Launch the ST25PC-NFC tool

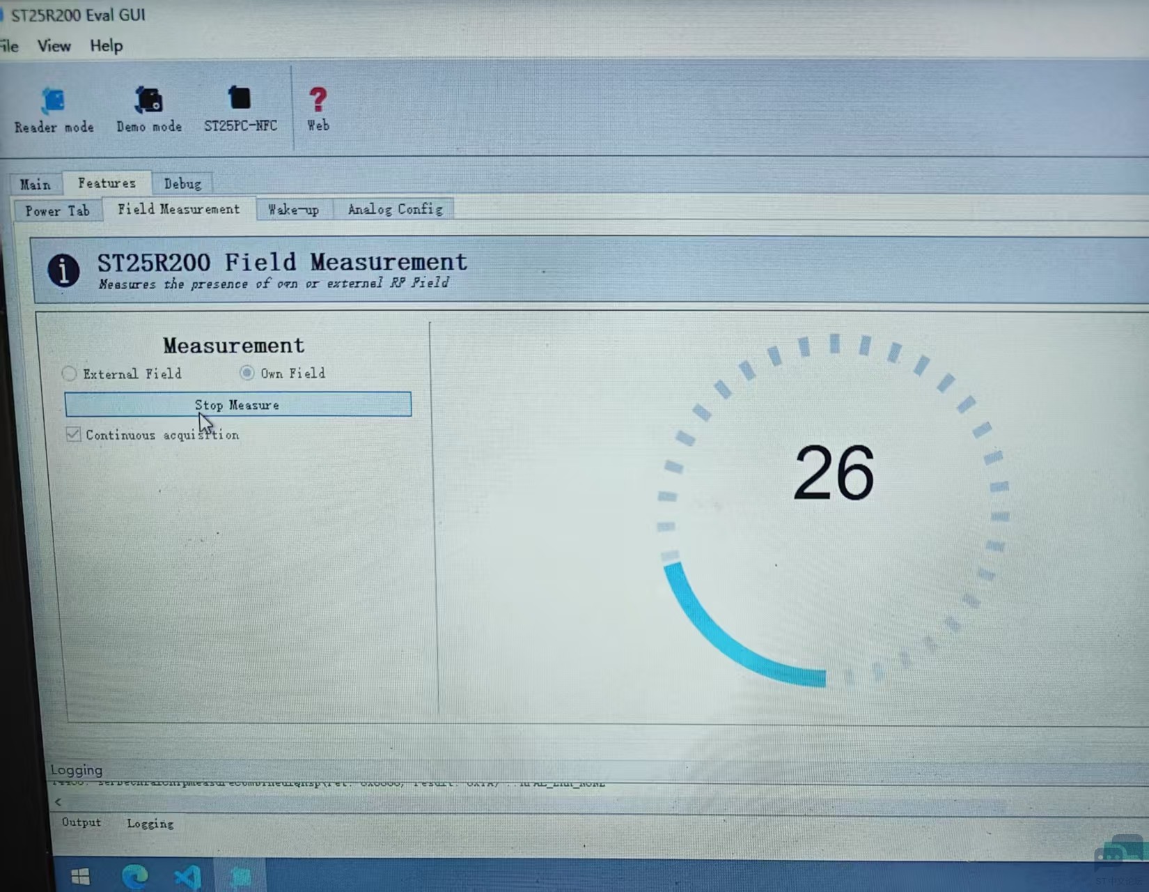[x=240, y=109]
